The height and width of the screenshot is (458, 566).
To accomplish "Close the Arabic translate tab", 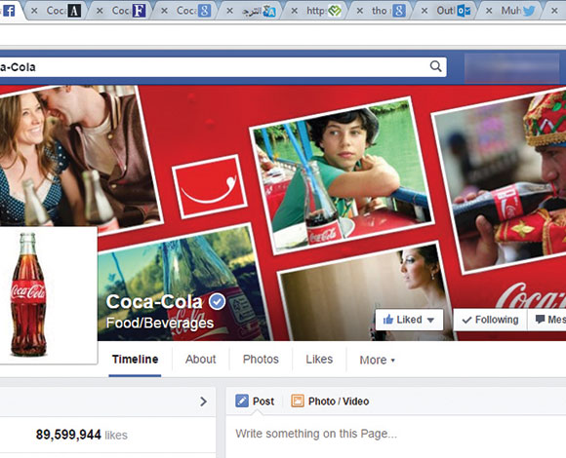I will (x=229, y=11).
